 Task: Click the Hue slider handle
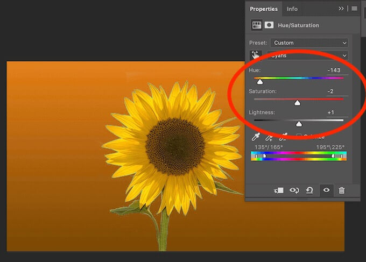[x=260, y=82]
